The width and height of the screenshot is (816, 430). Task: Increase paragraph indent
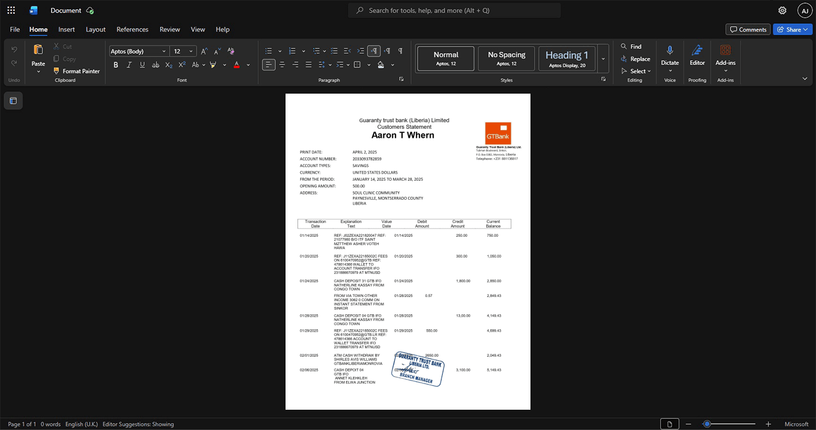[361, 51]
